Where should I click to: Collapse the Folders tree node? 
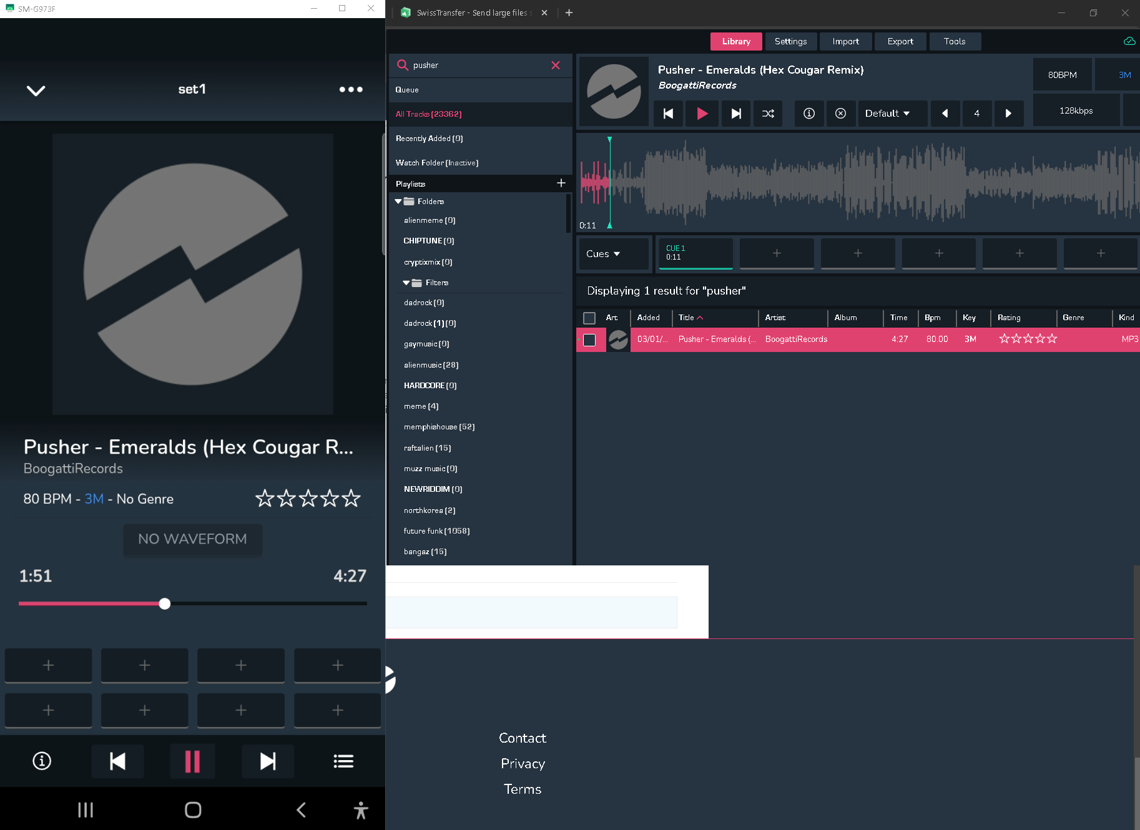click(398, 202)
